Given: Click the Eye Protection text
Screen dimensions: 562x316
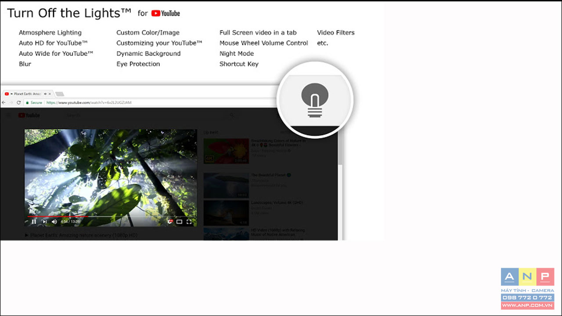Looking at the screenshot, I should 138,64.
